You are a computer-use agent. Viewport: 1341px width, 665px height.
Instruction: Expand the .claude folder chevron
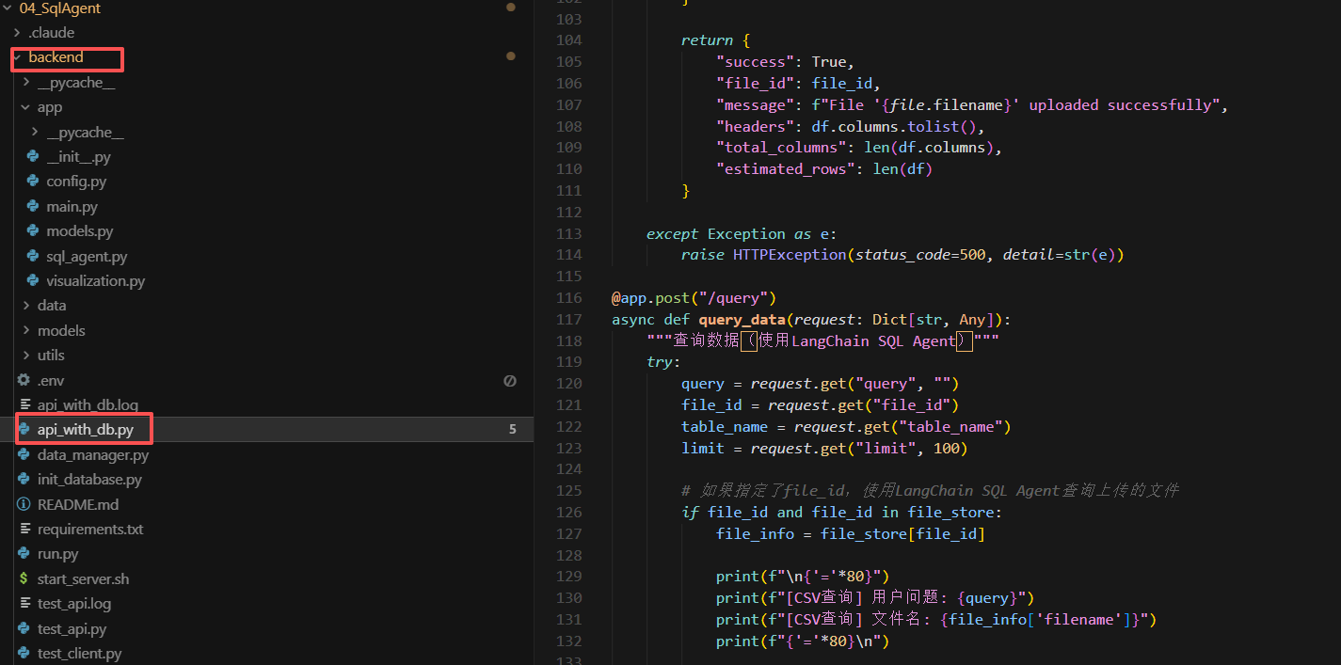coord(18,33)
